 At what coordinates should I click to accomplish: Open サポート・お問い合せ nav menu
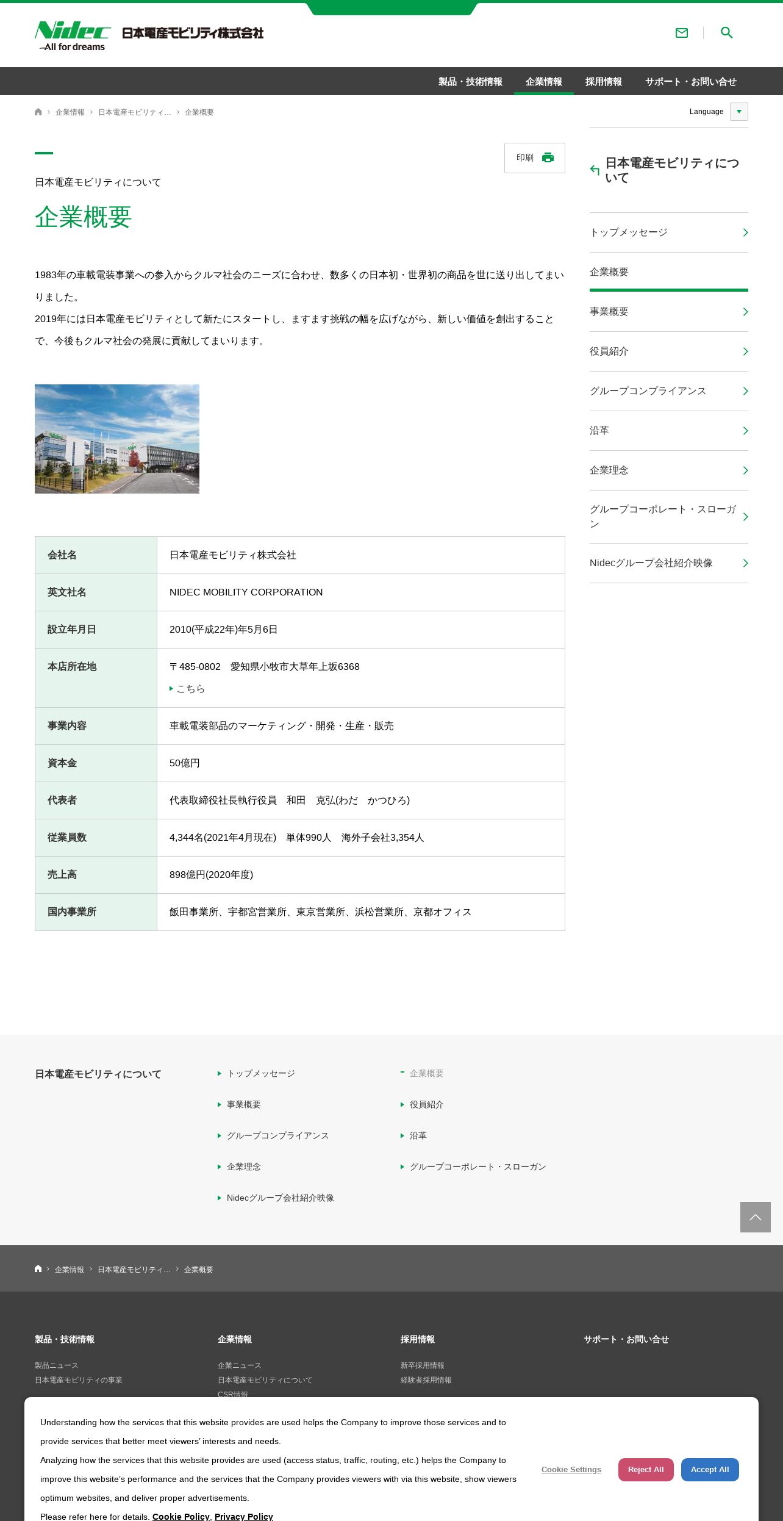(x=691, y=82)
